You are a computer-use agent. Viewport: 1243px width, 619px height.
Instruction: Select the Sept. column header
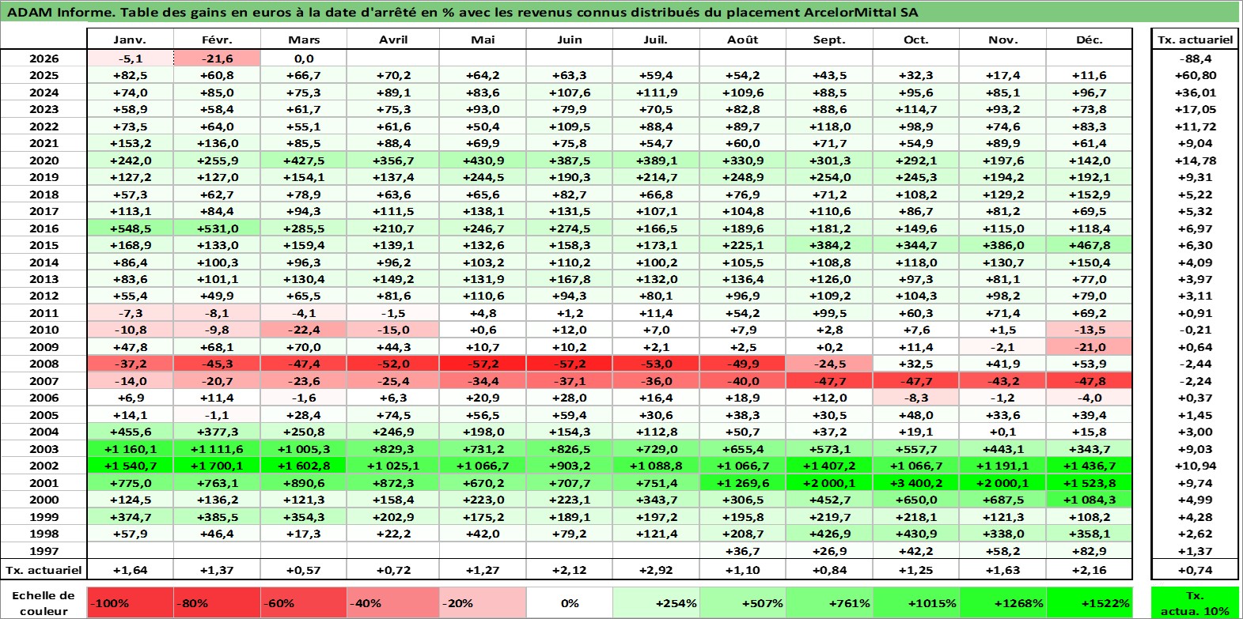tap(829, 40)
